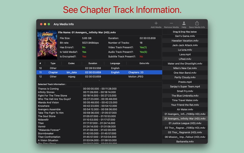Open Hawaiian Vacation.m4v in file list
The height and width of the screenshot is (153, 244).
pos(185,41)
